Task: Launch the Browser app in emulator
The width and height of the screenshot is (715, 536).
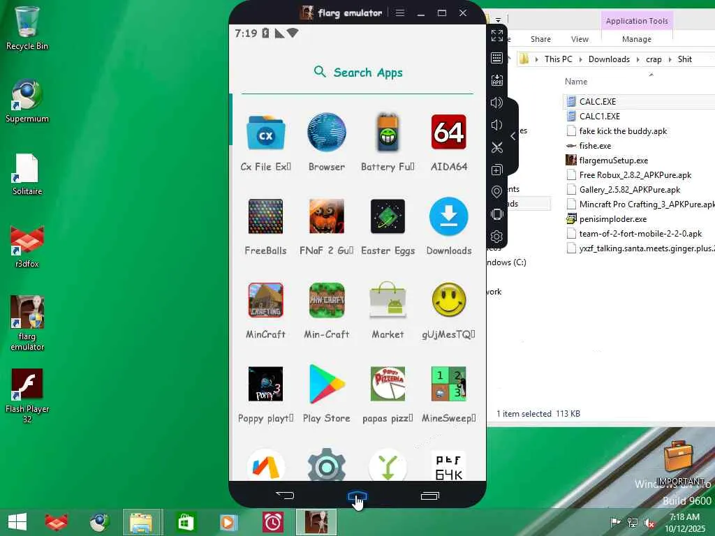Action: click(327, 133)
